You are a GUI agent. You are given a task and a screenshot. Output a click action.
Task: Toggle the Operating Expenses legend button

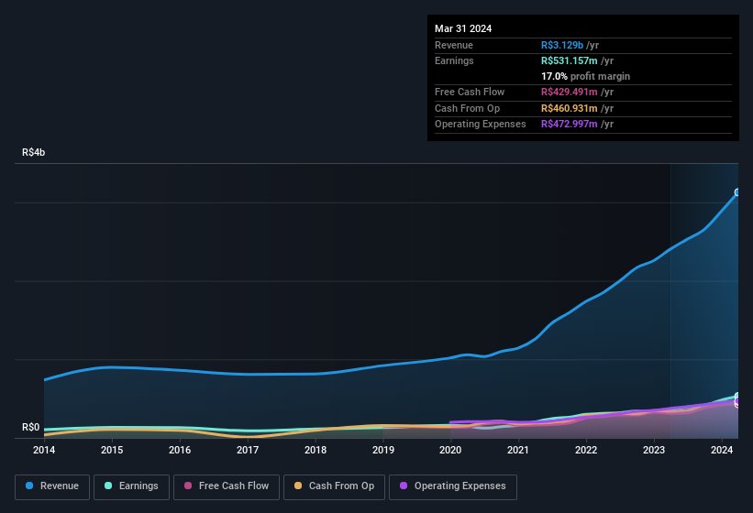(x=453, y=486)
